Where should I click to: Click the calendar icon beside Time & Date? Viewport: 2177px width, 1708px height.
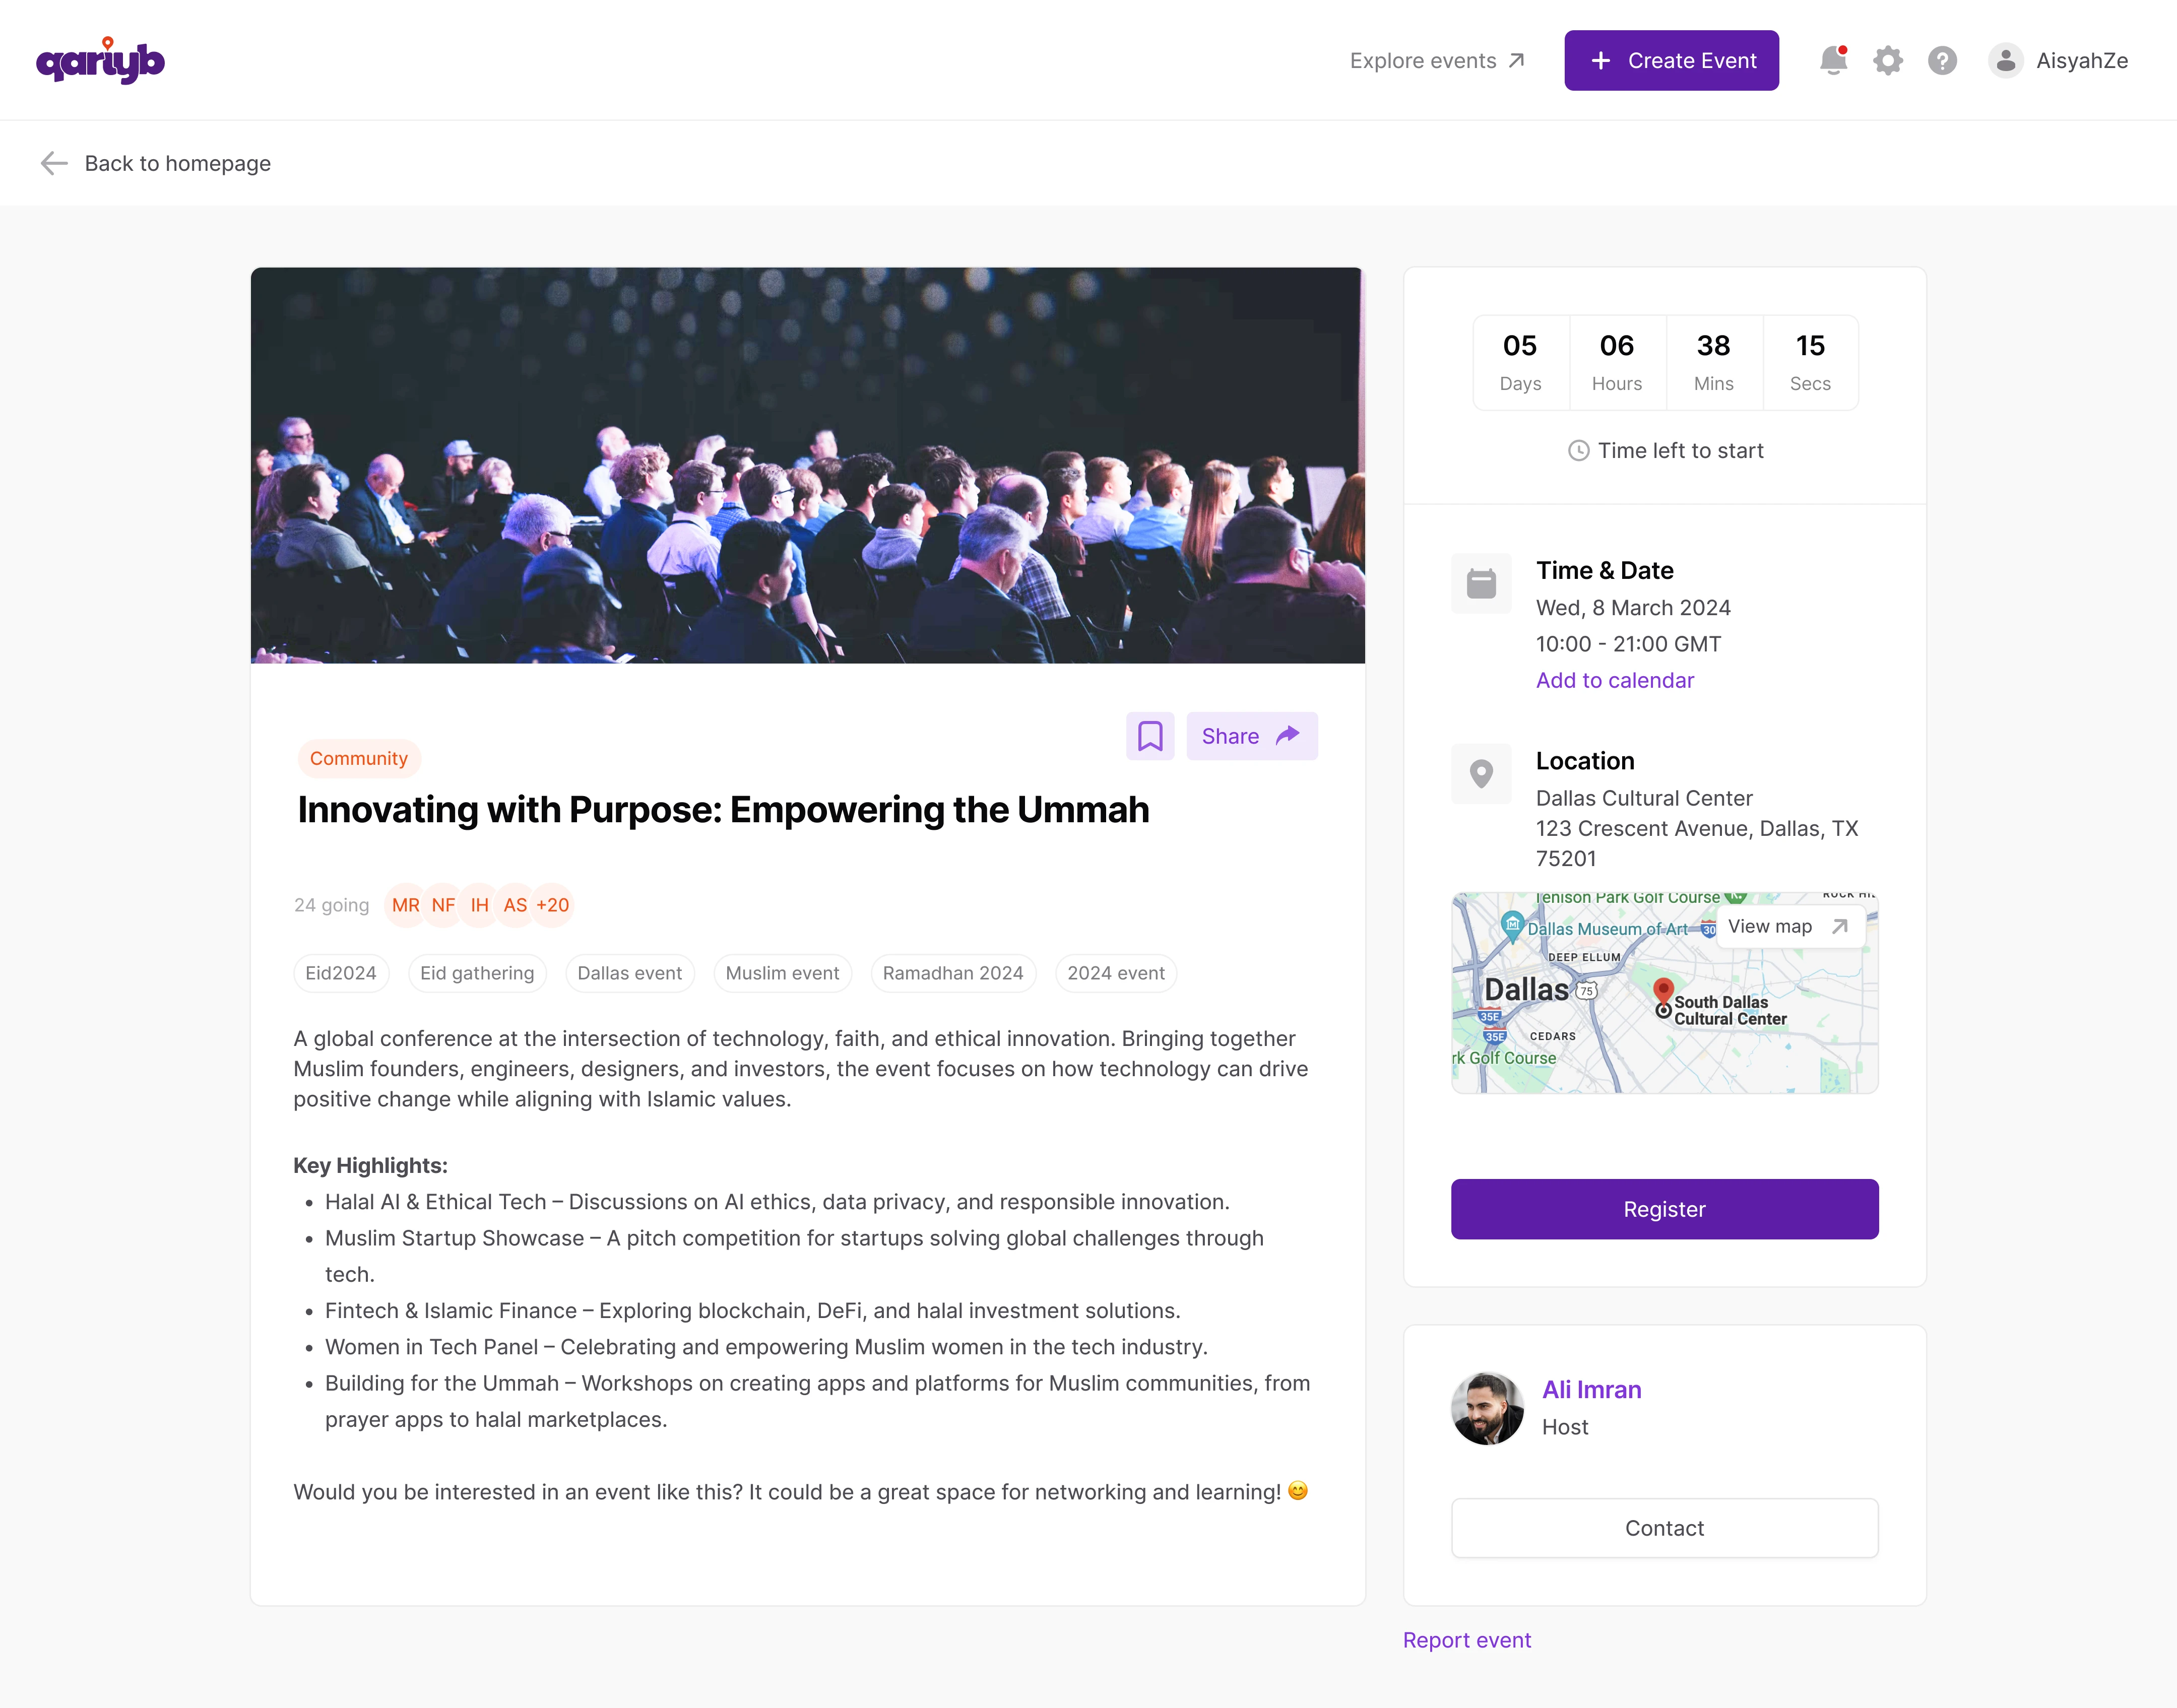click(x=1481, y=583)
